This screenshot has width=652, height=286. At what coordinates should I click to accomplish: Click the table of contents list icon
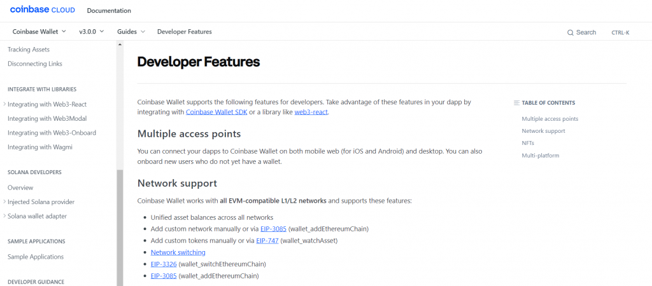pos(516,102)
